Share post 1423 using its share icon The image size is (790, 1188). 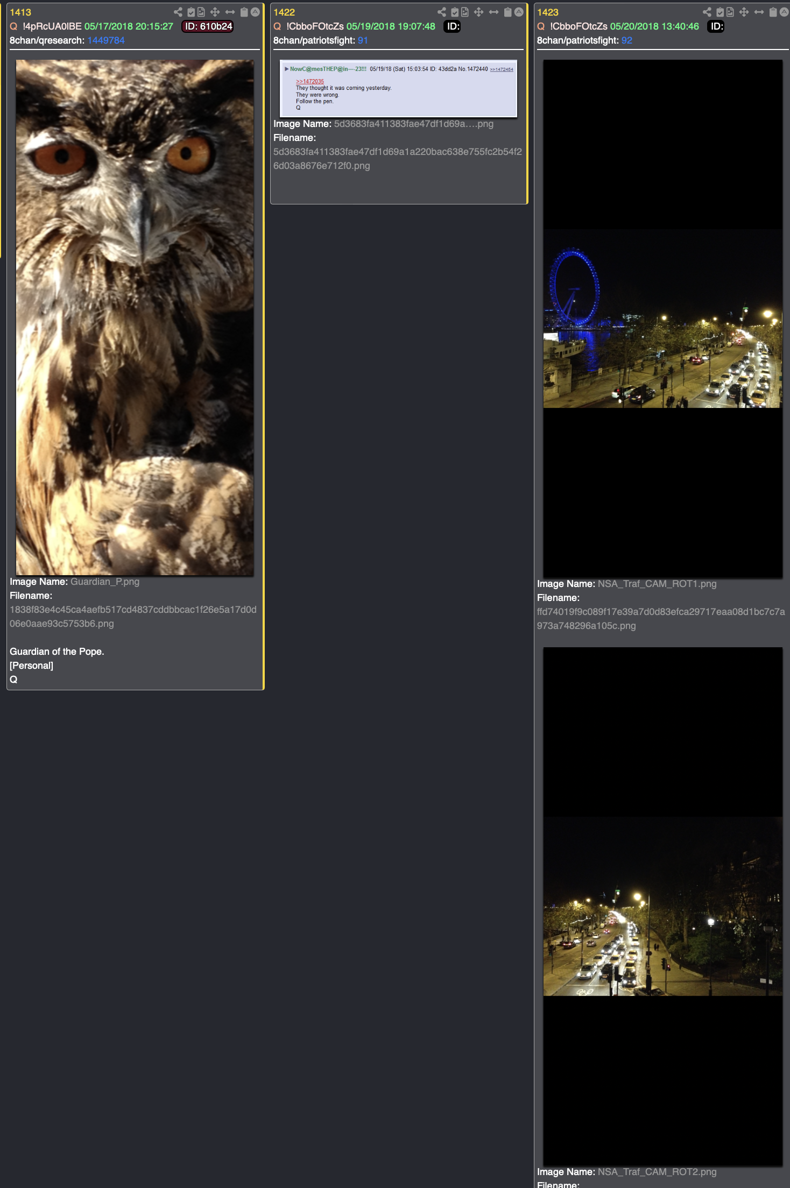click(707, 12)
